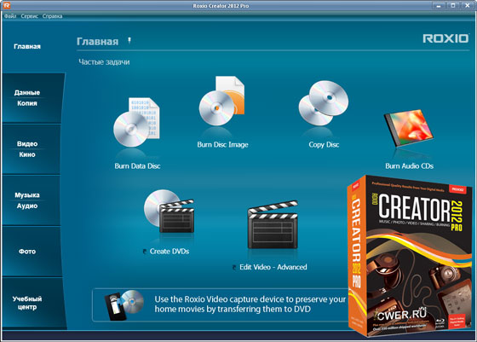This screenshot has width=477, height=342.
Task: Click the pin icon next to Главная heading
Action: [x=129, y=40]
